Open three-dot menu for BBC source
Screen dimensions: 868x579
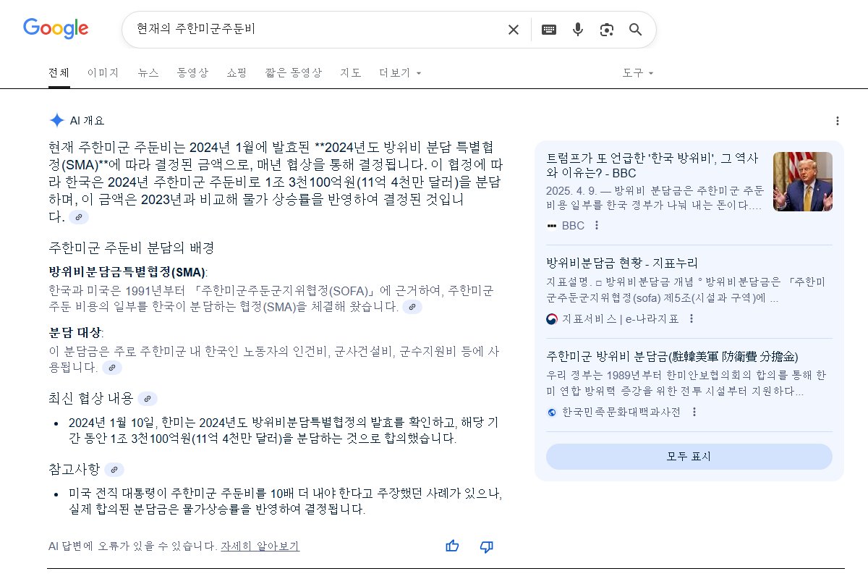click(597, 225)
